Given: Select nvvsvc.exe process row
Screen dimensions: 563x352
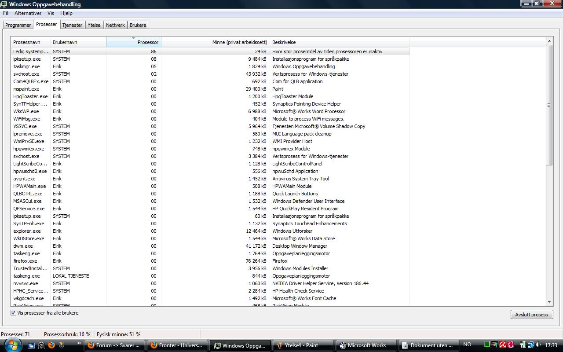Looking at the screenshot, I should coord(210,283).
